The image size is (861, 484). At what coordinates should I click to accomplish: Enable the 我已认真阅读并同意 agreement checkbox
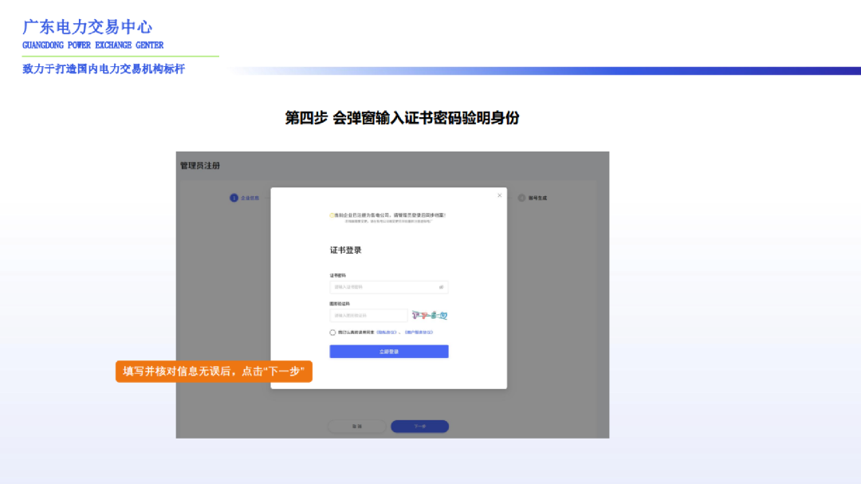coord(331,332)
